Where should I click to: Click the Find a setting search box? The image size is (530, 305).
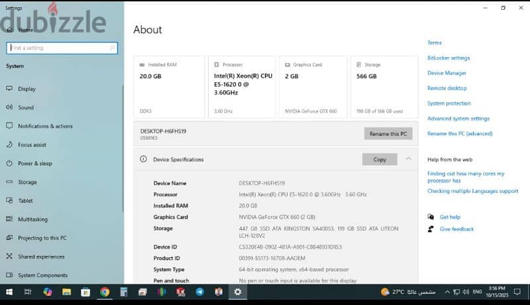pyautogui.click(x=62, y=48)
